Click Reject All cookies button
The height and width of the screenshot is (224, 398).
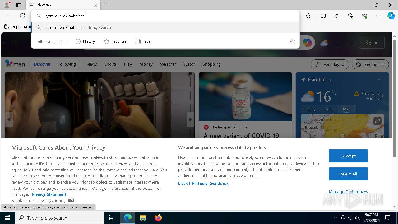click(348, 174)
